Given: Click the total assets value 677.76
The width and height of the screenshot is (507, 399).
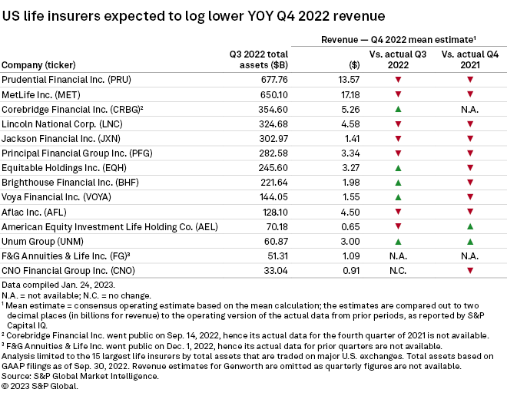Looking at the screenshot, I should point(274,80).
